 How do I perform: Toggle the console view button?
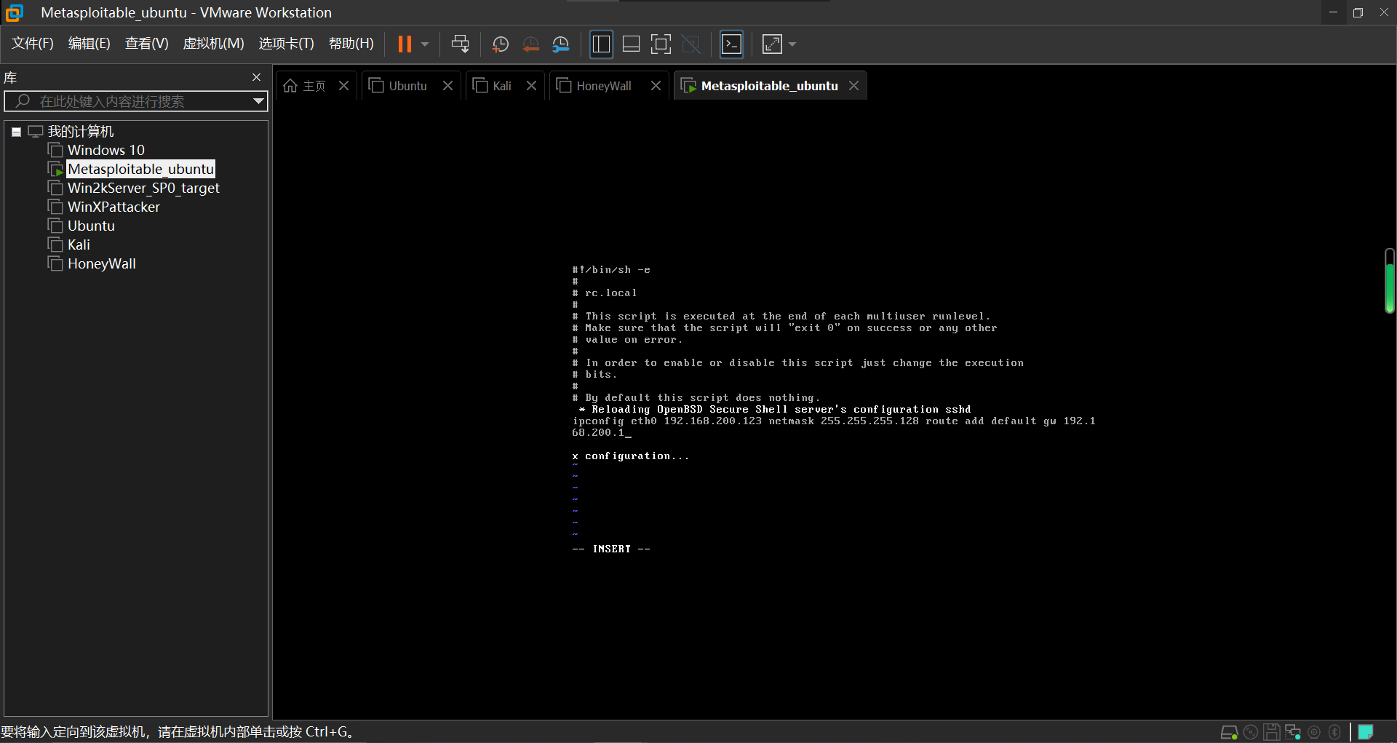tap(731, 44)
